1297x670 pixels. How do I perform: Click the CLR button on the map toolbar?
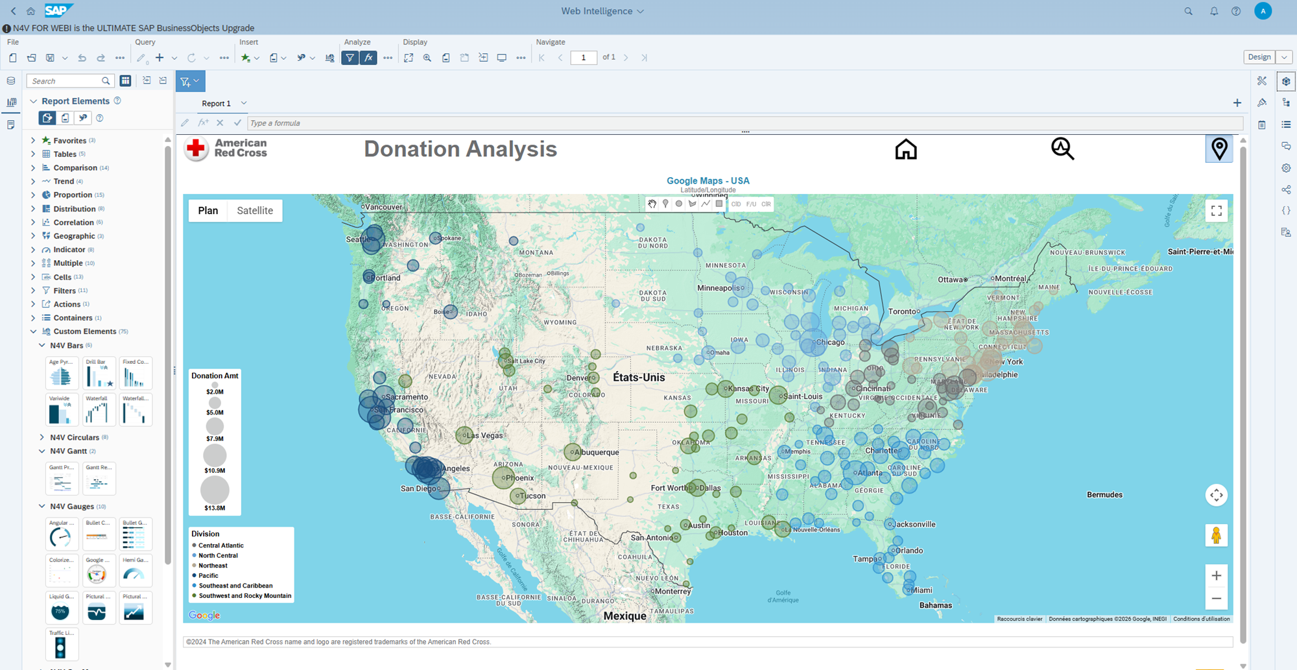(x=765, y=204)
